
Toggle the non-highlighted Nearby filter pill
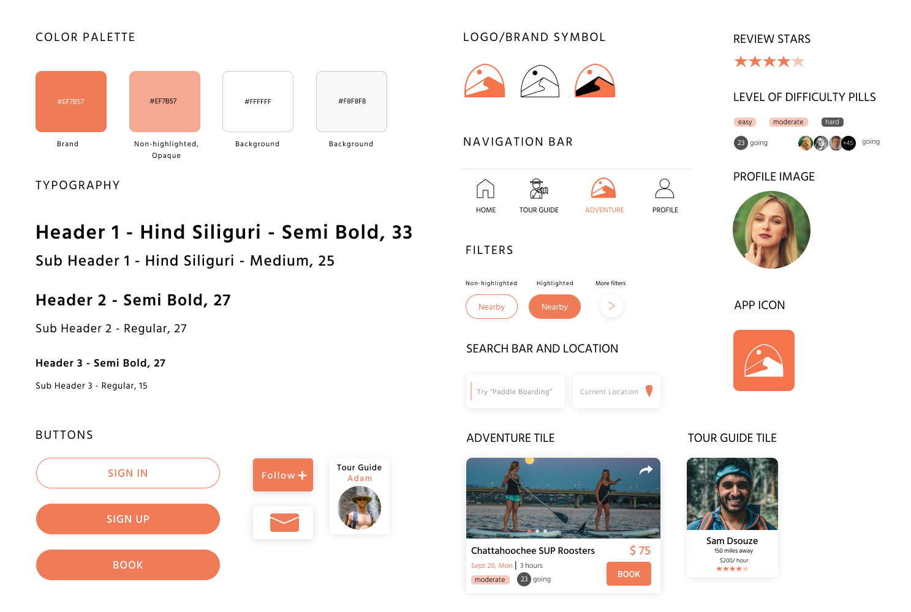click(x=491, y=307)
